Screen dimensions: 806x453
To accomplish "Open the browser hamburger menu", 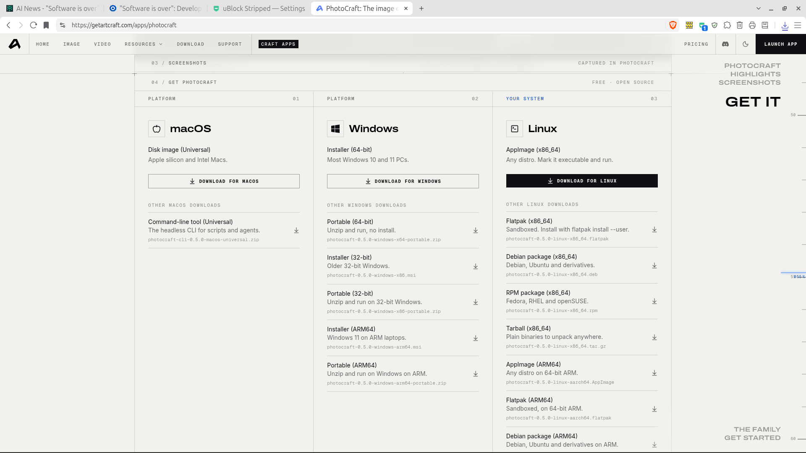I will click(x=798, y=25).
